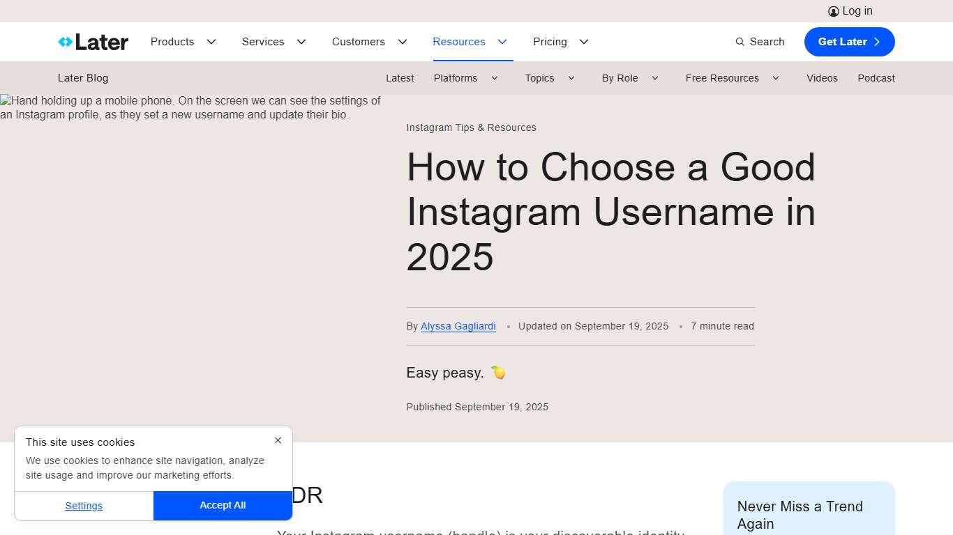The height and width of the screenshot is (535, 953).
Task: Click the Get Later button
Action: tap(849, 42)
